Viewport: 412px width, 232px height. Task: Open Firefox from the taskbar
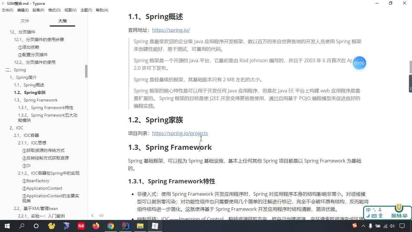(x=96, y=226)
